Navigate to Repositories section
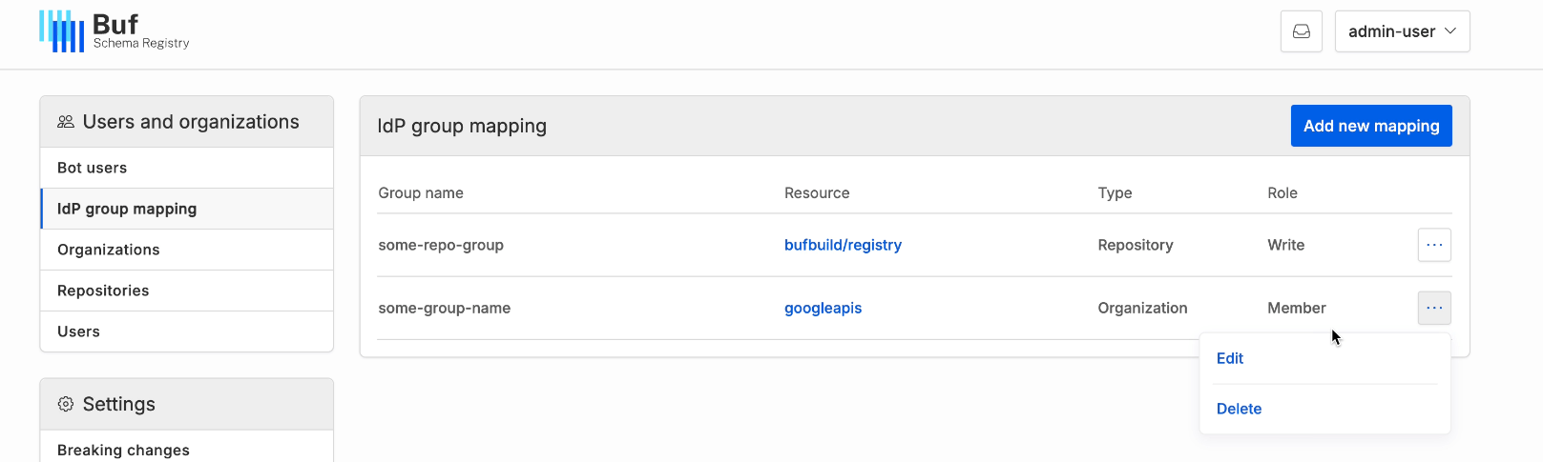1543x462 pixels. point(187,291)
